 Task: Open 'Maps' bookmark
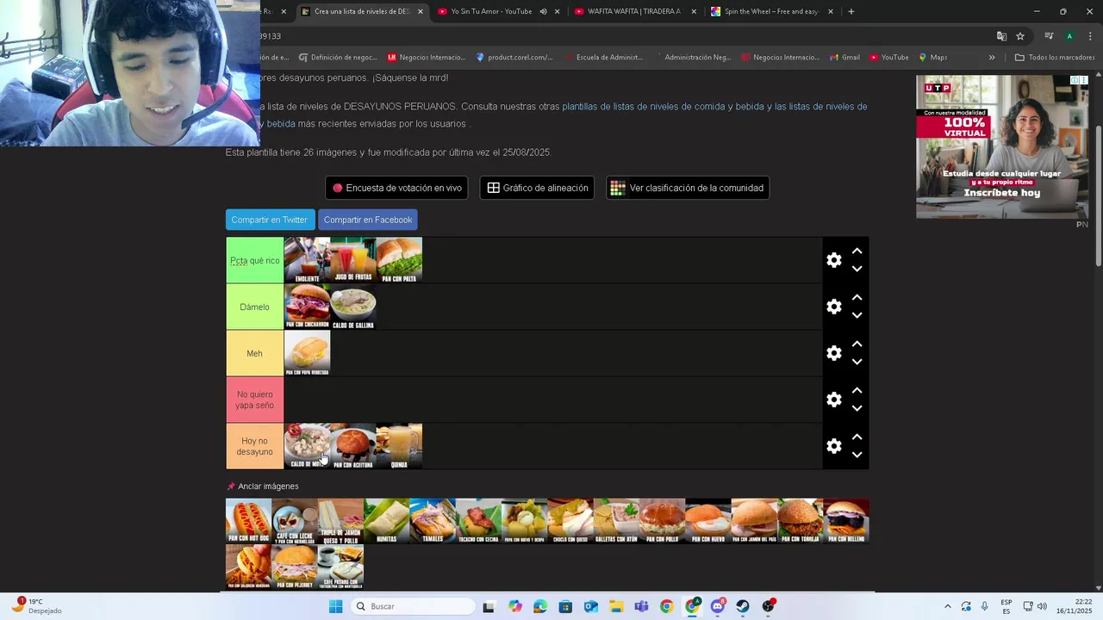click(932, 58)
